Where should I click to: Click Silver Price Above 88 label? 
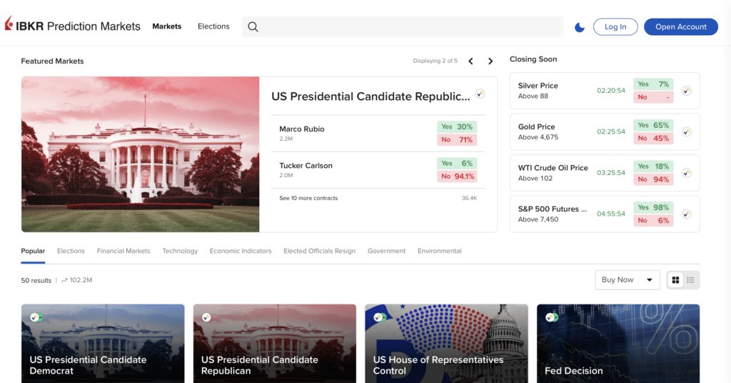[538, 91]
